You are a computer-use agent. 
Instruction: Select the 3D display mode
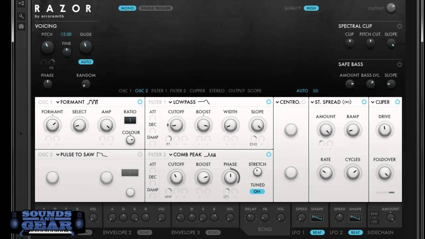[315, 91]
